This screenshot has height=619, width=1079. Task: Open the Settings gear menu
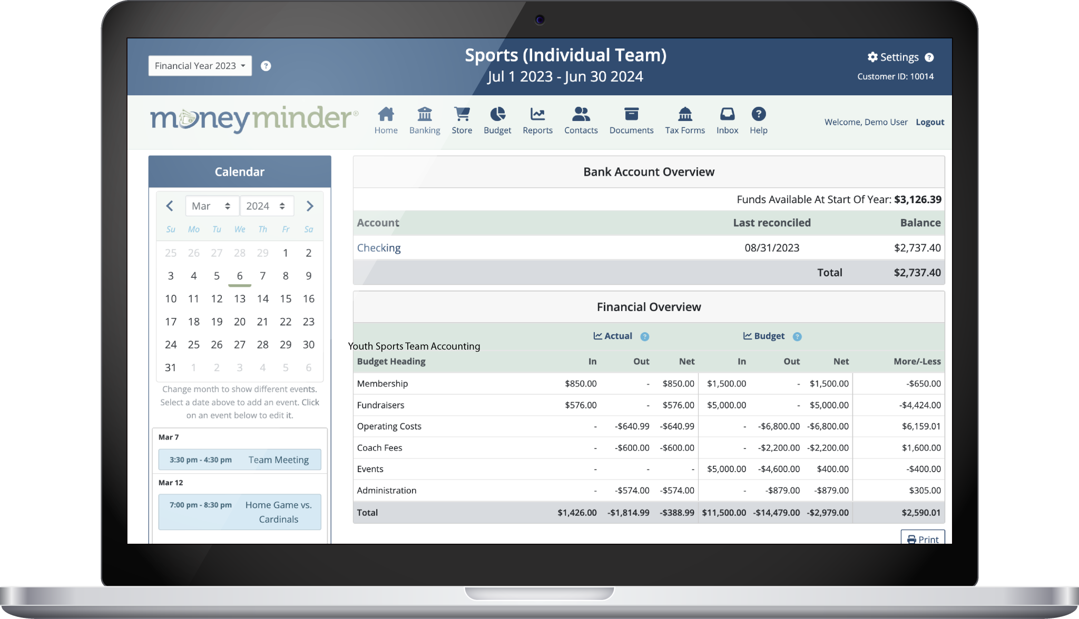[x=892, y=57]
